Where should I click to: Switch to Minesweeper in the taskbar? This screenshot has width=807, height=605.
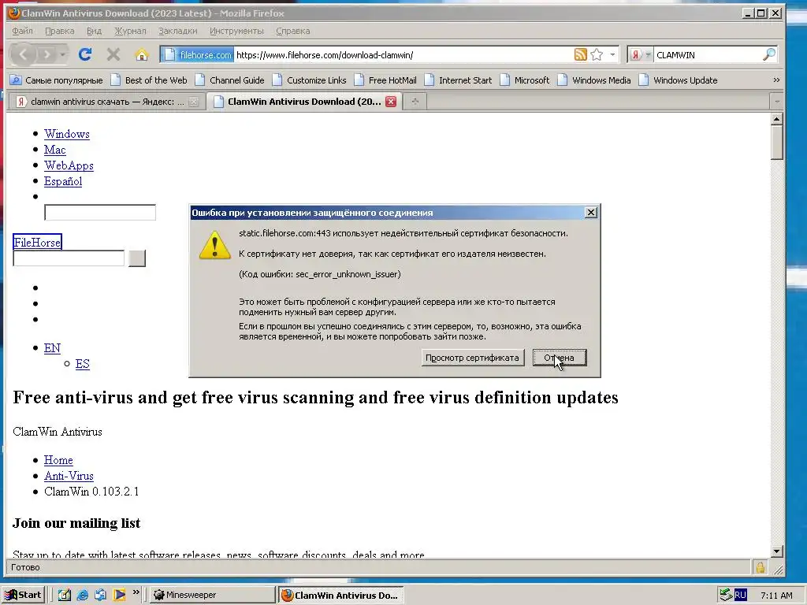coord(213,595)
